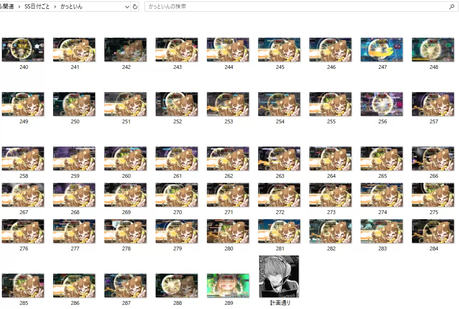Select image thumbnail 257
The image size is (459, 309).
coord(432,104)
